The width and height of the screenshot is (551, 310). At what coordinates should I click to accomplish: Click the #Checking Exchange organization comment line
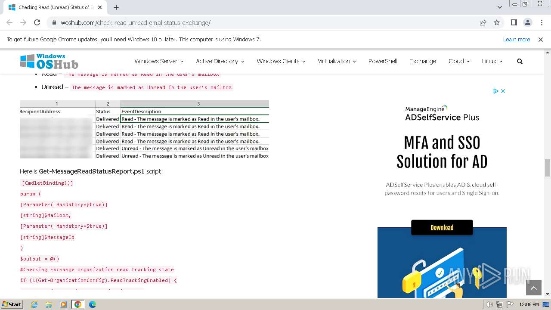(x=97, y=270)
